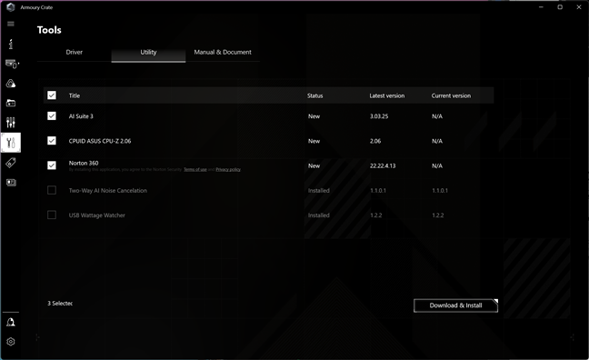This screenshot has height=360, width=589.
Task: Click the New status of AI Suite 3
Action: pyautogui.click(x=314, y=116)
